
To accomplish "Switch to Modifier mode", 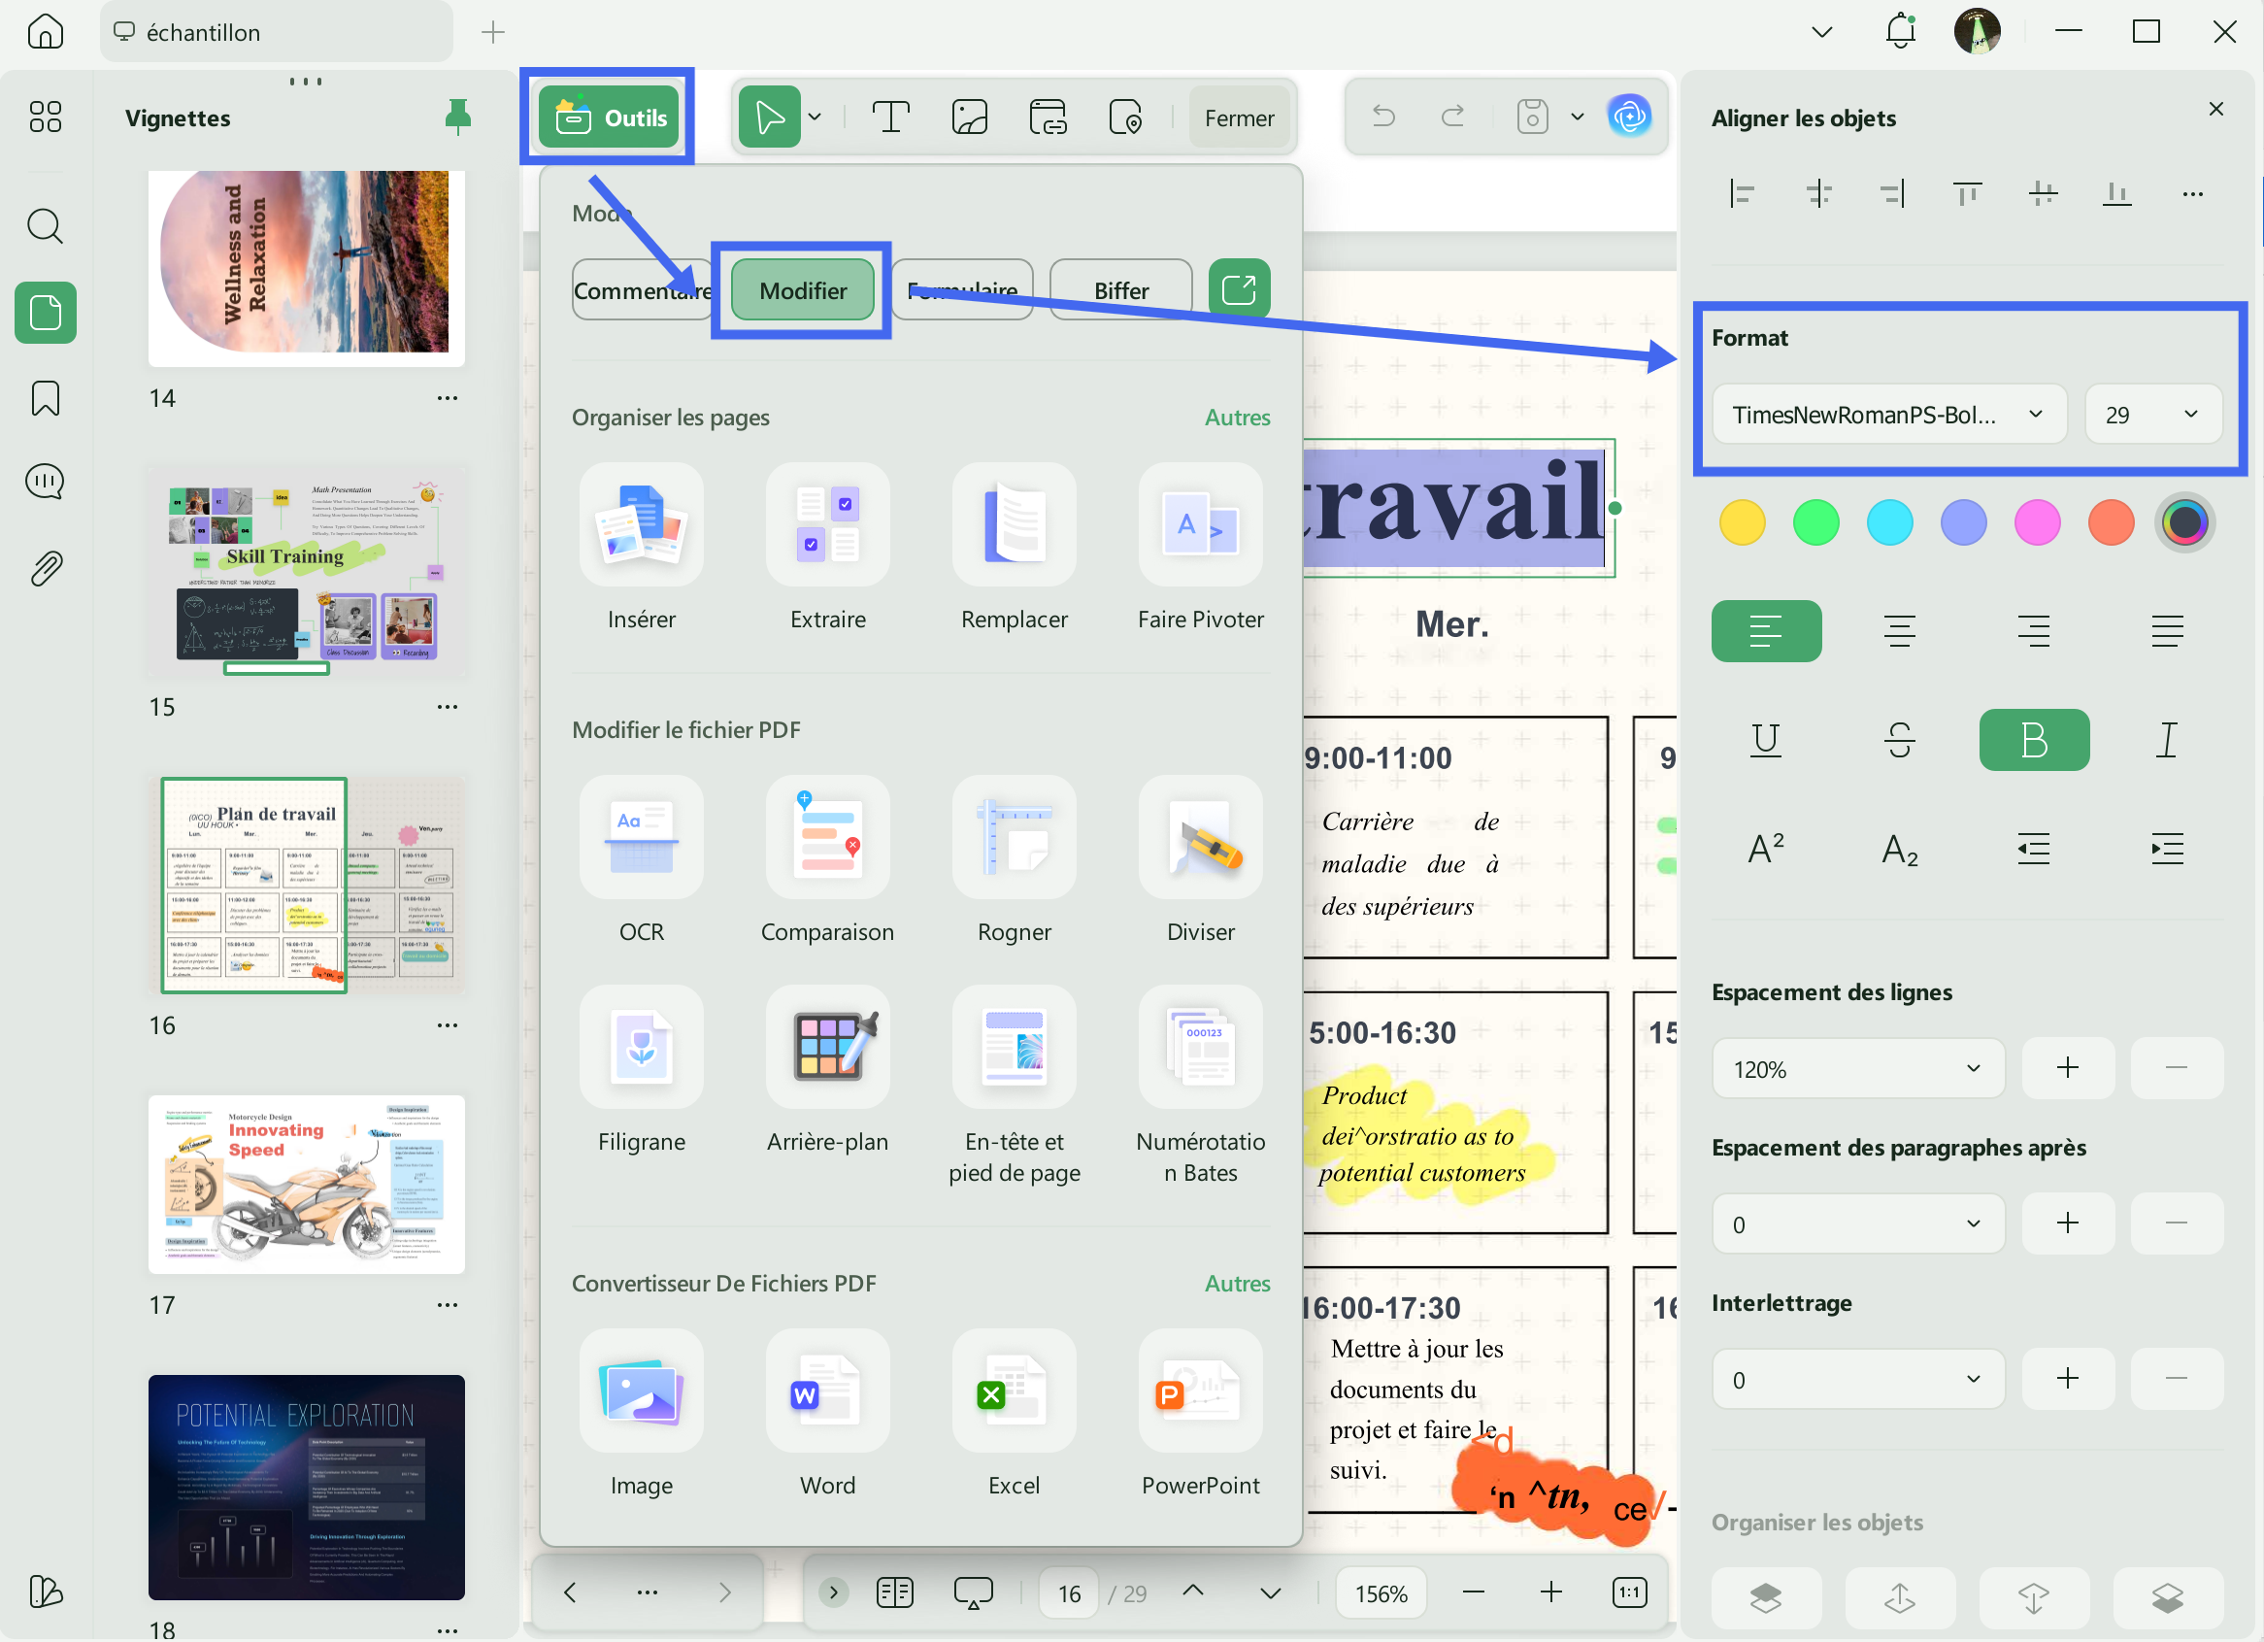I will tap(803, 290).
